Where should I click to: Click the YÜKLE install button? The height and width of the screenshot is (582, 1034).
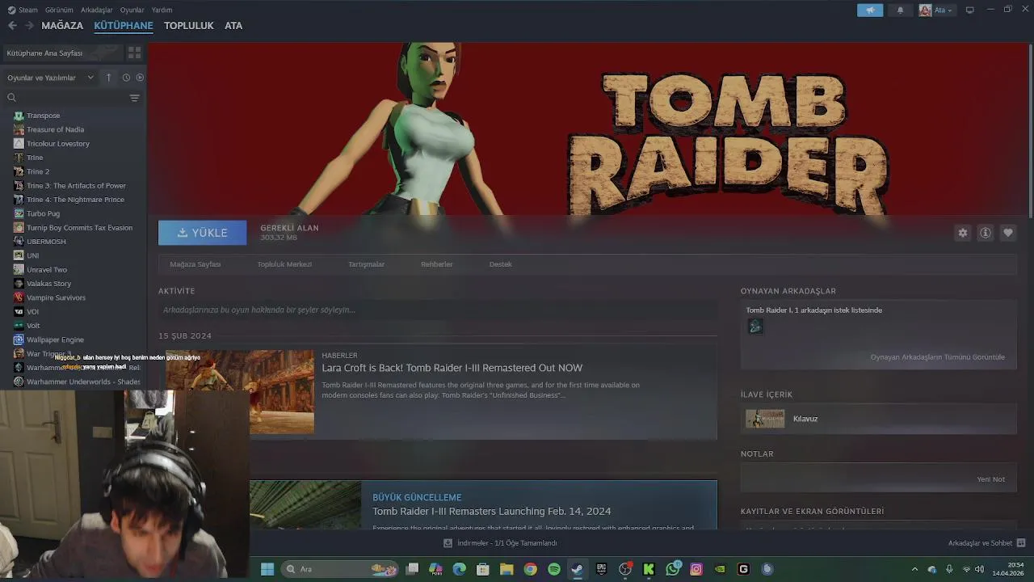(202, 233)
